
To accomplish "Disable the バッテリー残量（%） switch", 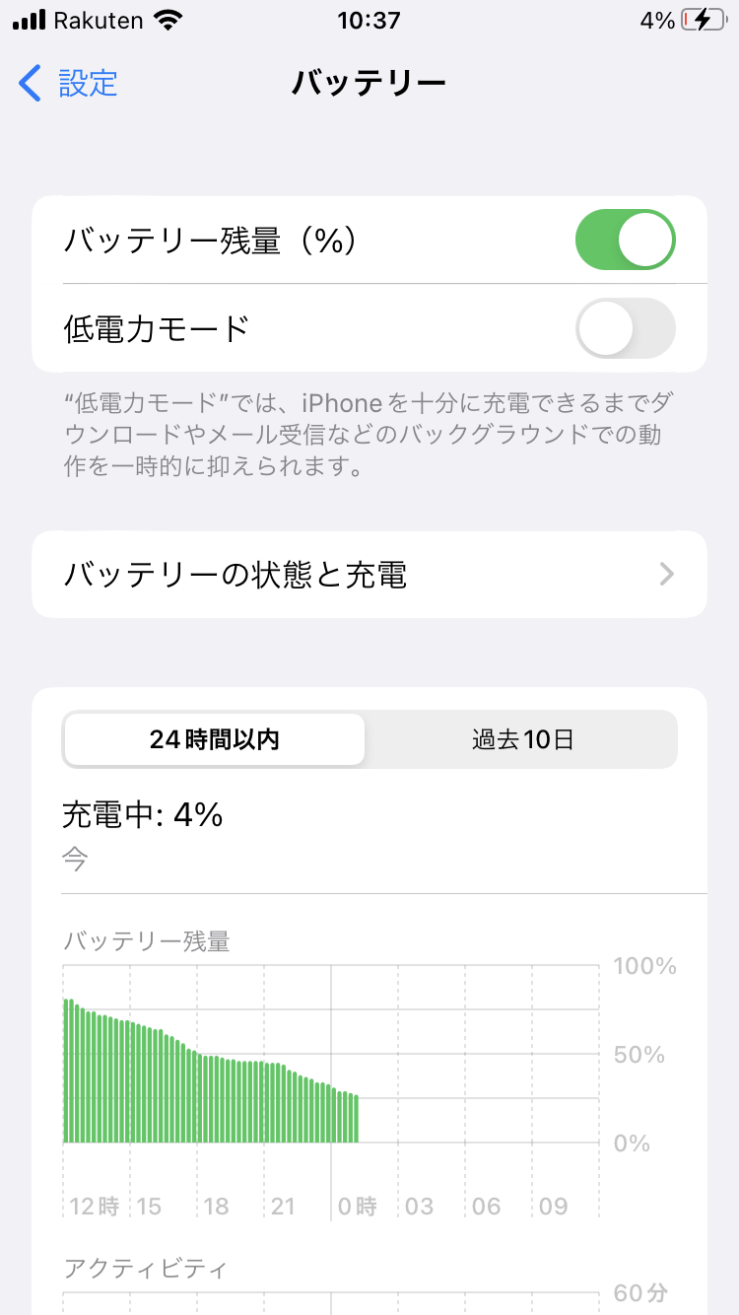I will (625, 240).
